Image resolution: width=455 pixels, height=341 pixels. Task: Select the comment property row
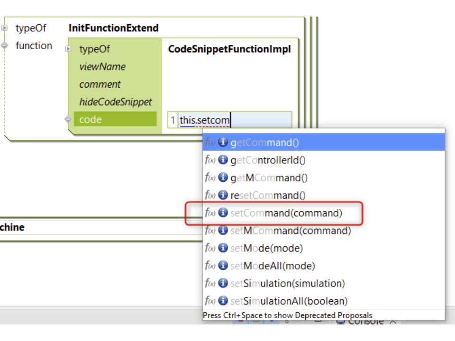click(x=100, y=84)
